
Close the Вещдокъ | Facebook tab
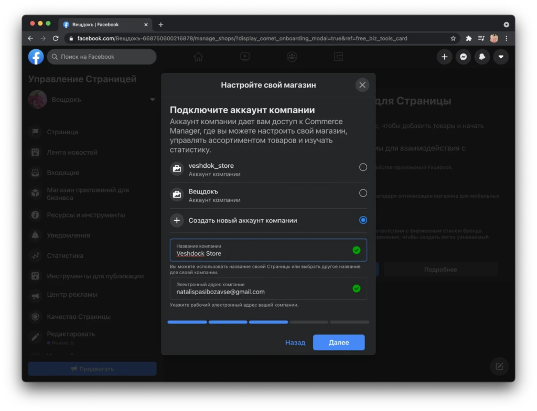coord(146,25)
